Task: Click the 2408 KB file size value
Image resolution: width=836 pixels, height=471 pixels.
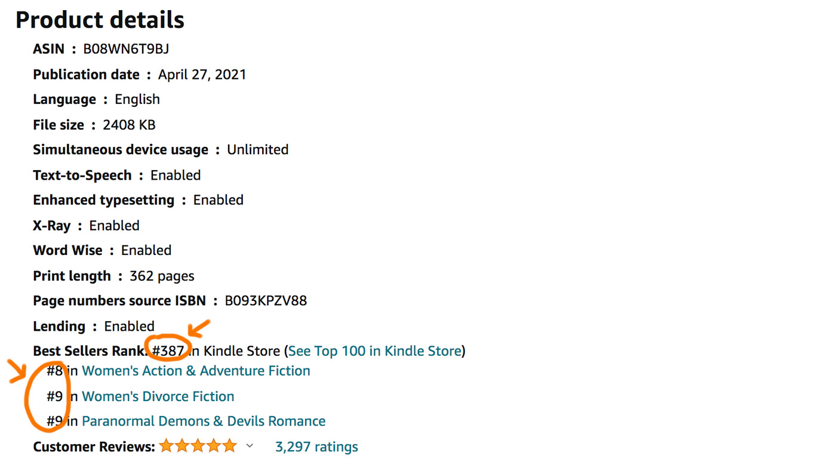Action: pos(129,125)
